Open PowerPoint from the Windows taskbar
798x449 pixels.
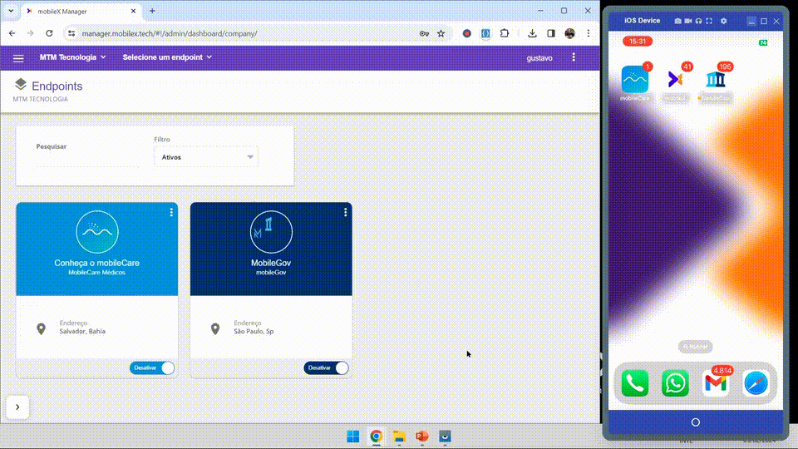click(x=421, y=437)
